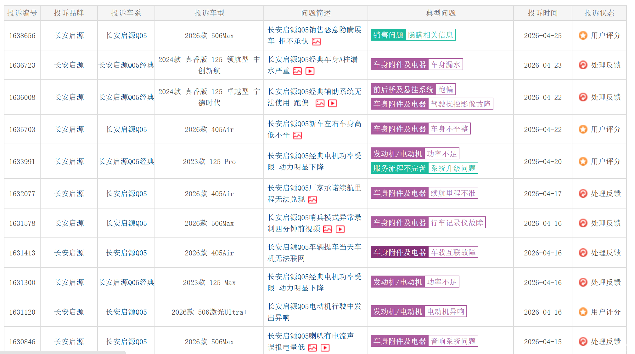The image size is (635, 354).
Task: Open complaint summary 喇叭有电流声误报电量低
Action: pyautogui.click(x=311, y=341)
